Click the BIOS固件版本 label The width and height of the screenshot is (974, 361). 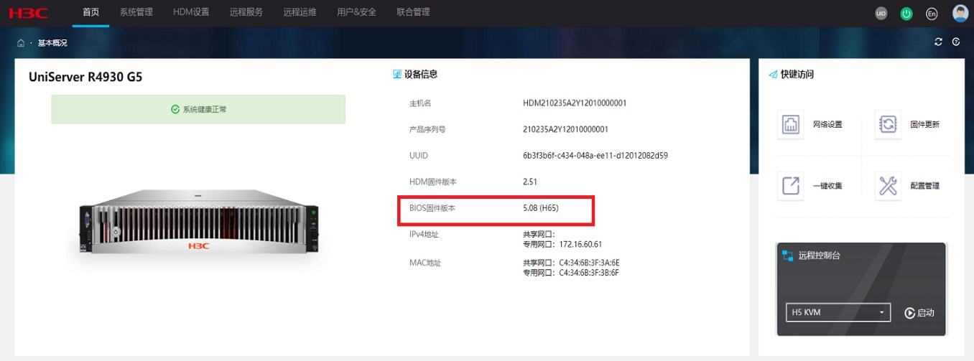[x=432, y=208]
